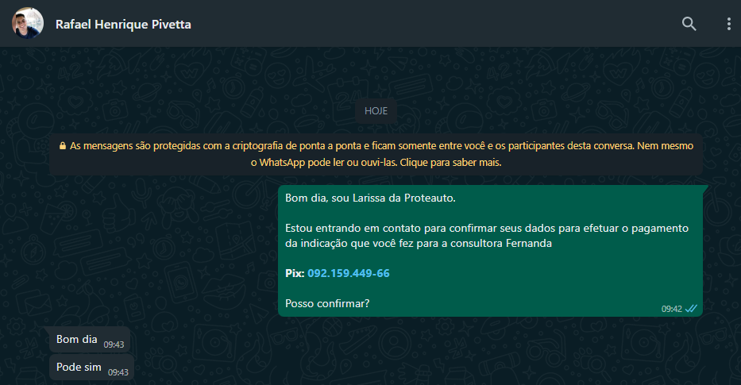Open the search in conversation icon

point(689,24)
